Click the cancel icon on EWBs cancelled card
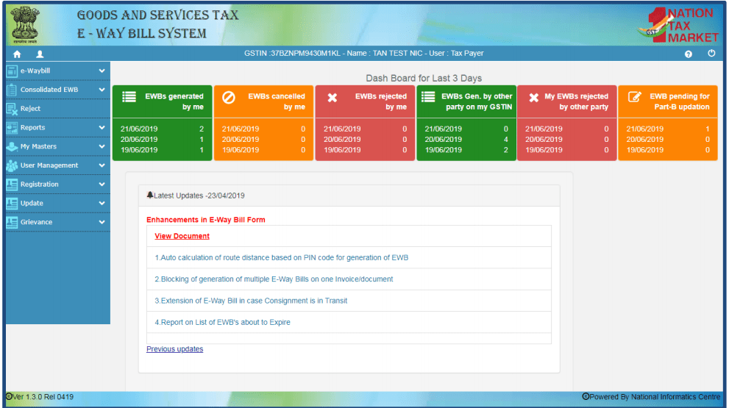 228,97
